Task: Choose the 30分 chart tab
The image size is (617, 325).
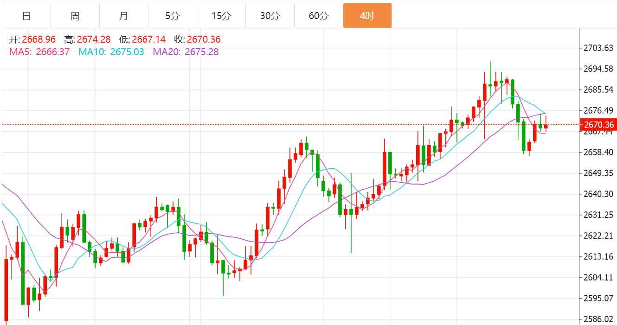Action: coord(270,16)
